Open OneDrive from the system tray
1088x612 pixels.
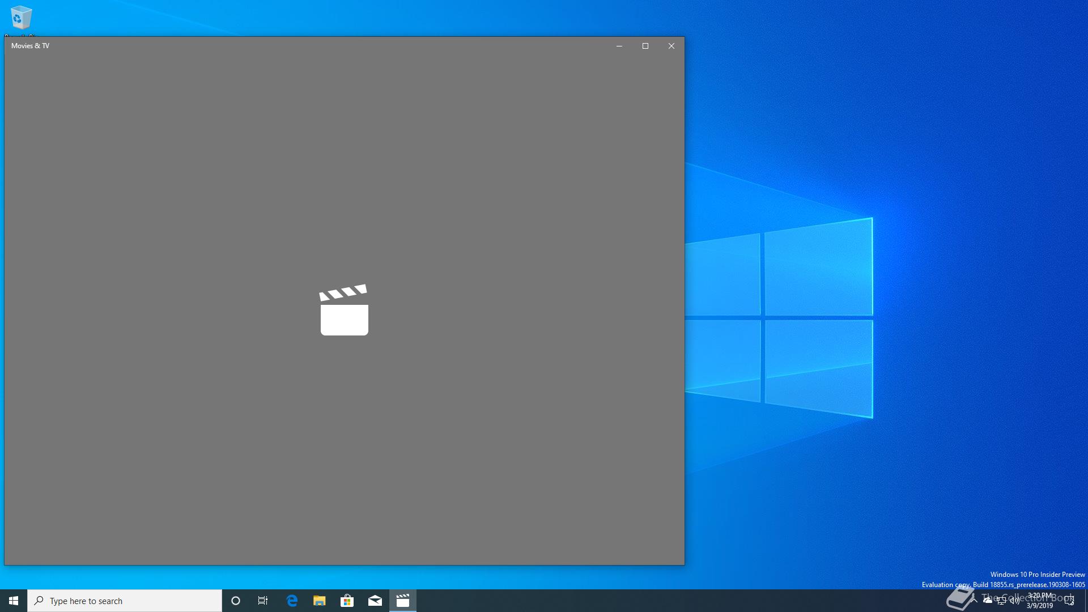[988, 601]
